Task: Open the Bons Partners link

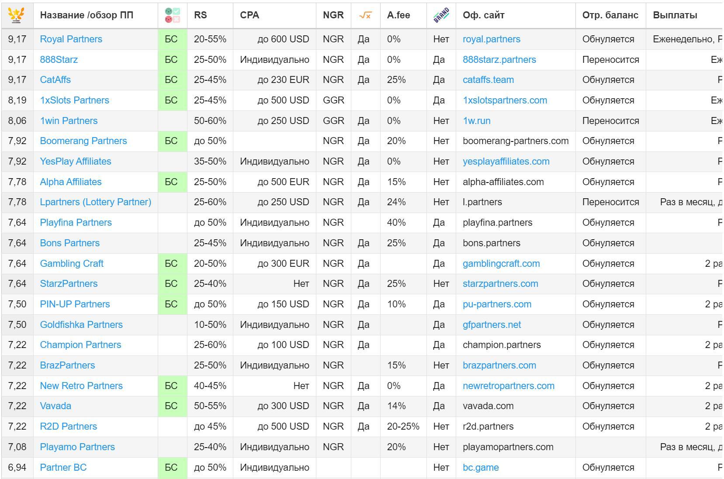Action: [x=69, y=243]
